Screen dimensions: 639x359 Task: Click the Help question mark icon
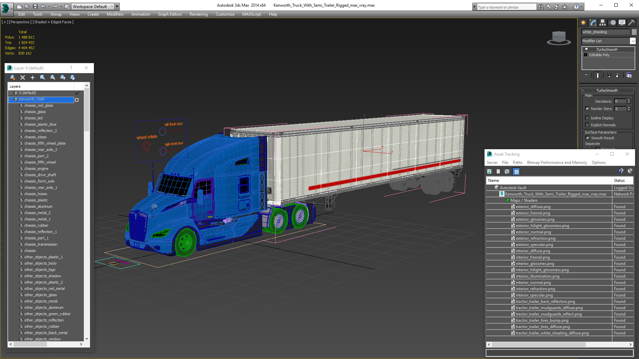576,7
